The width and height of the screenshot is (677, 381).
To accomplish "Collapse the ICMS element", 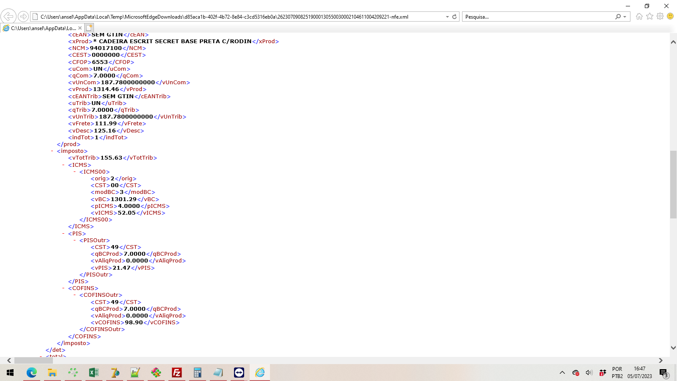I will coord(63,165).
